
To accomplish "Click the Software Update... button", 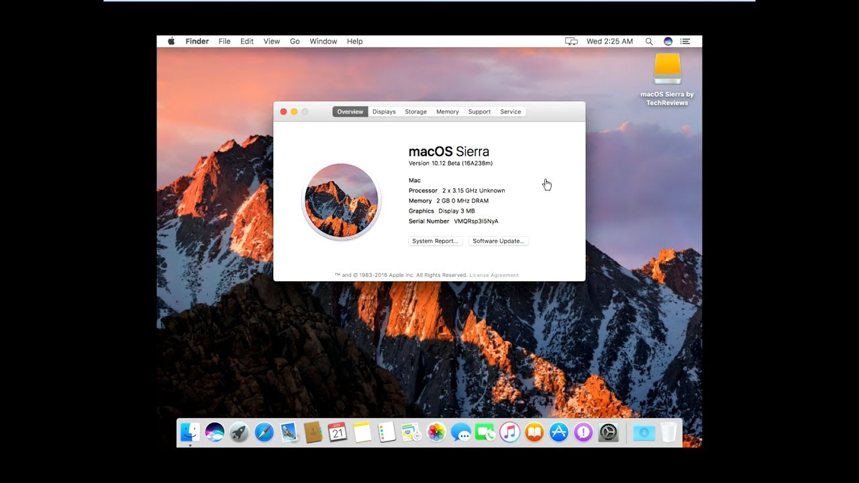I will coord(499,241).
